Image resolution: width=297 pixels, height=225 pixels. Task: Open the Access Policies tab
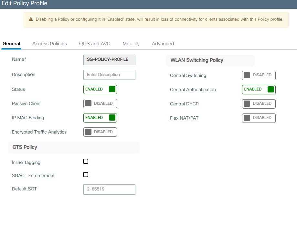click(50, 44)
